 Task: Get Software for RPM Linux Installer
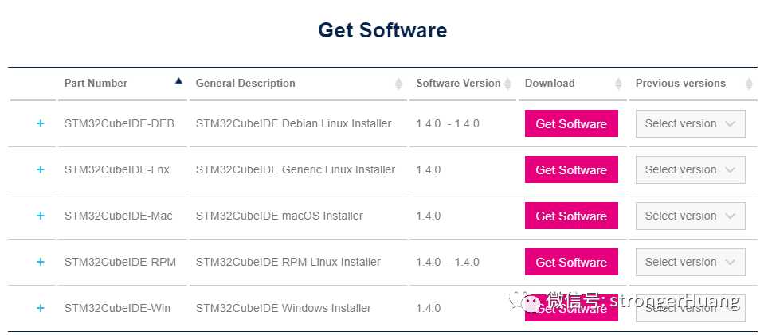(x=571, y=262)
